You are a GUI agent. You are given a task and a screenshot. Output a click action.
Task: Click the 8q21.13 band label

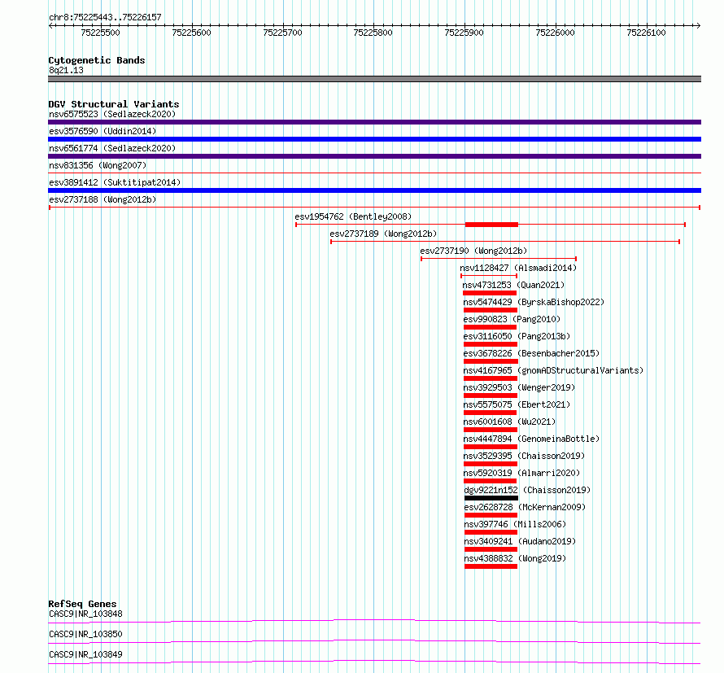(x=66, y=70)
